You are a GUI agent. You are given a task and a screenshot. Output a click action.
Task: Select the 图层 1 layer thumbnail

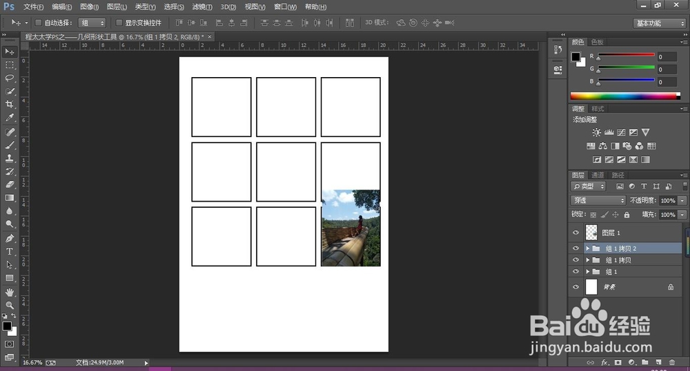click(x=591, y=233)
